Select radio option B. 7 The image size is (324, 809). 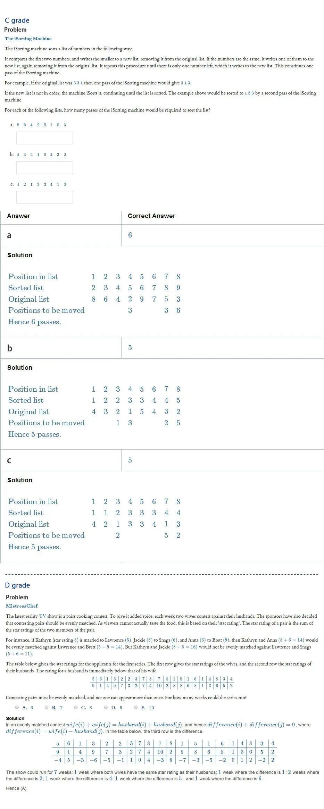pos(47,707)
